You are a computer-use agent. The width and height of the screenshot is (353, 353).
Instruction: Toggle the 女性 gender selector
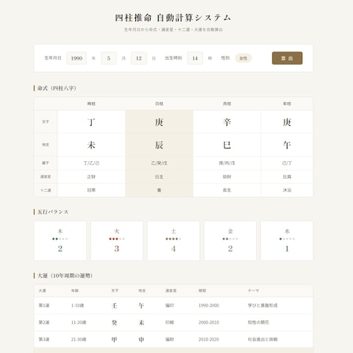coord(243,58)
